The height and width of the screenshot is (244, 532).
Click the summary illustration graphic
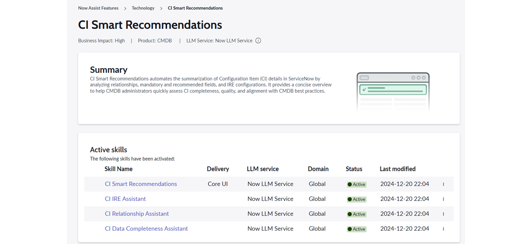tap(393, 91)
